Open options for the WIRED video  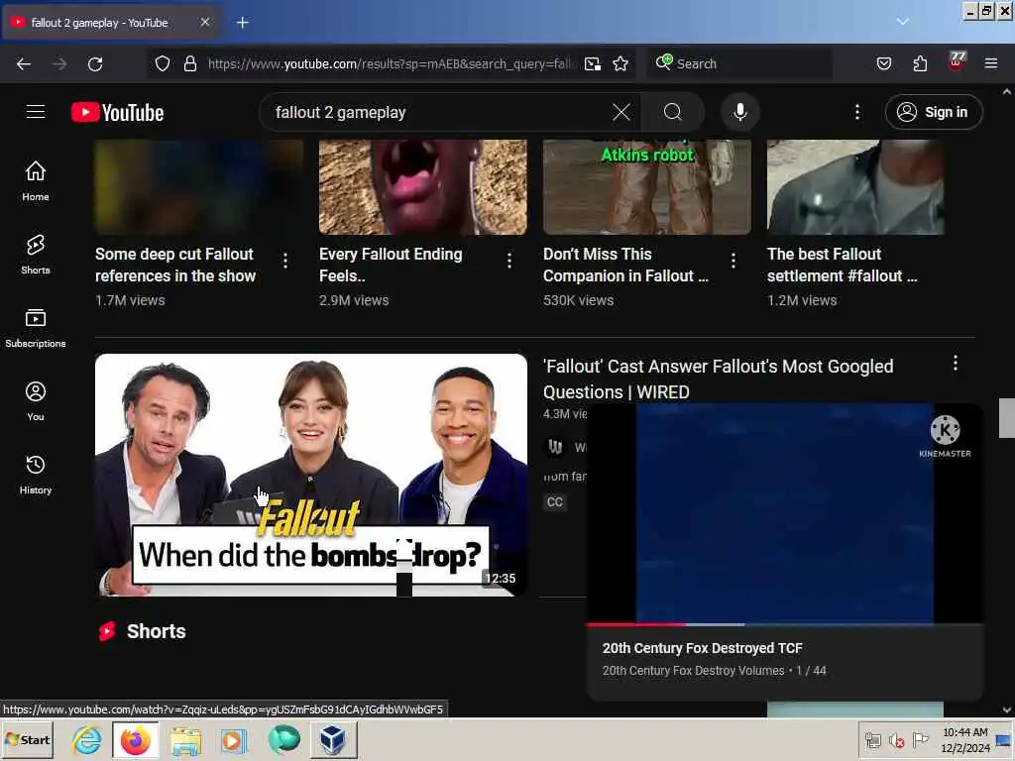(956, 363)
